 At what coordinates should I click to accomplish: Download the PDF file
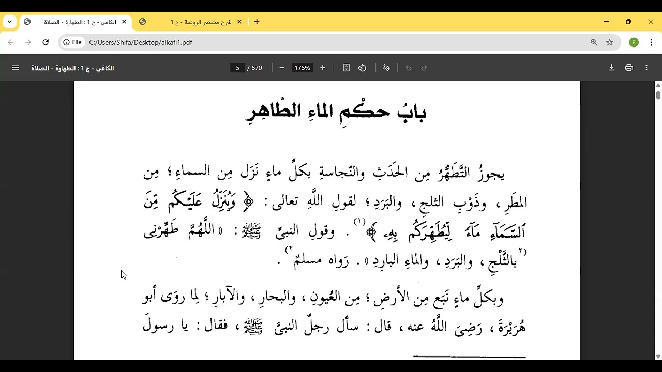(611, 68)
